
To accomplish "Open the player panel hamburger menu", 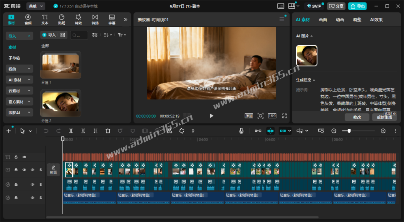I will pyautogui.click(x=282, y=19).
